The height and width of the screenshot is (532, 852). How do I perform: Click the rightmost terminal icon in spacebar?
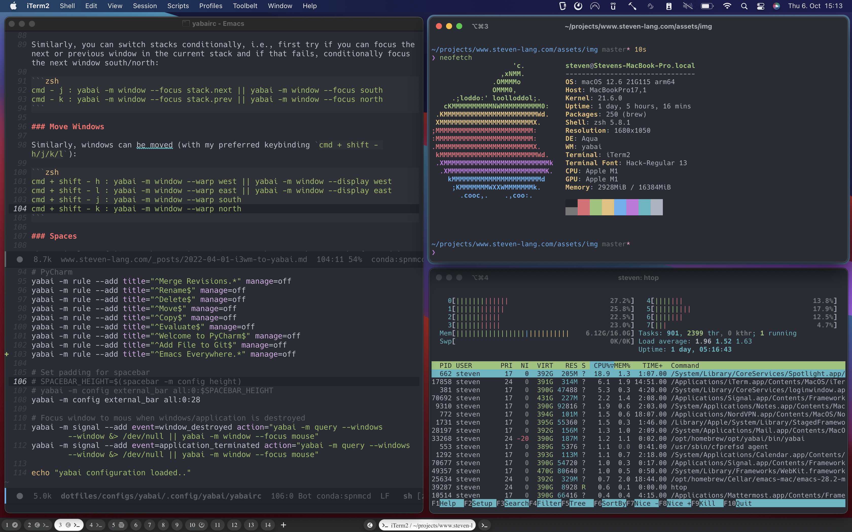pos(484,525)
